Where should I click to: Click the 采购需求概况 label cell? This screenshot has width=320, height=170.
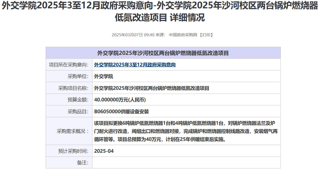pyautogui.click(x=73, y=131)
